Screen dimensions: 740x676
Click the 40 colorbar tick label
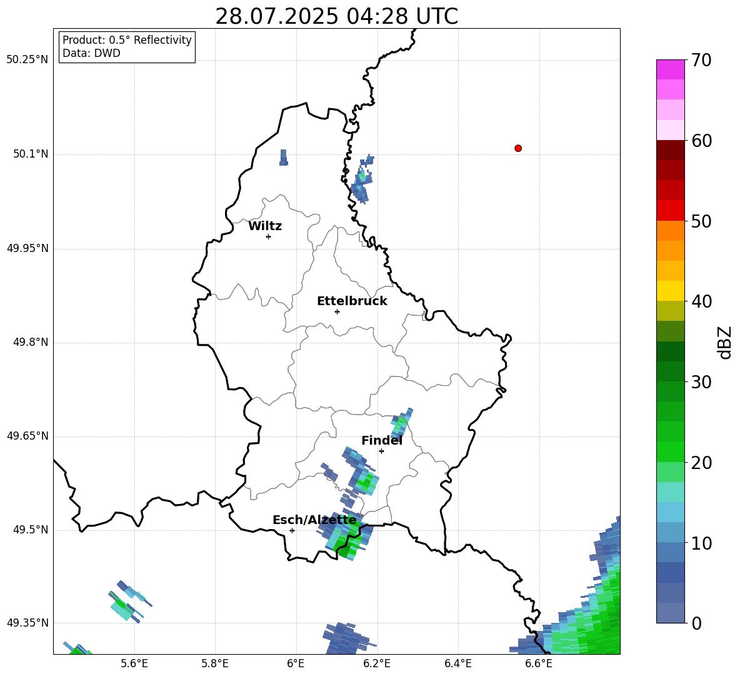(x=701, y=301)
